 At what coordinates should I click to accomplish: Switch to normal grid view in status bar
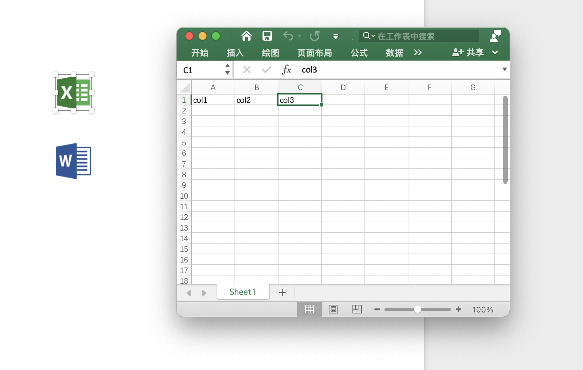(309, 309)
